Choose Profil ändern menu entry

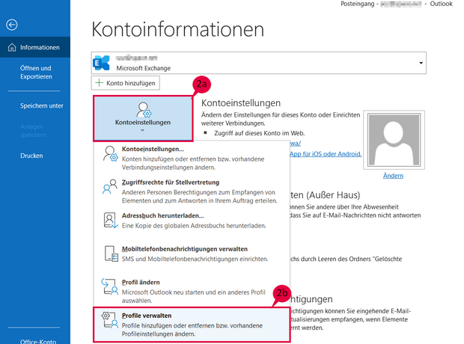pos(192,291)
